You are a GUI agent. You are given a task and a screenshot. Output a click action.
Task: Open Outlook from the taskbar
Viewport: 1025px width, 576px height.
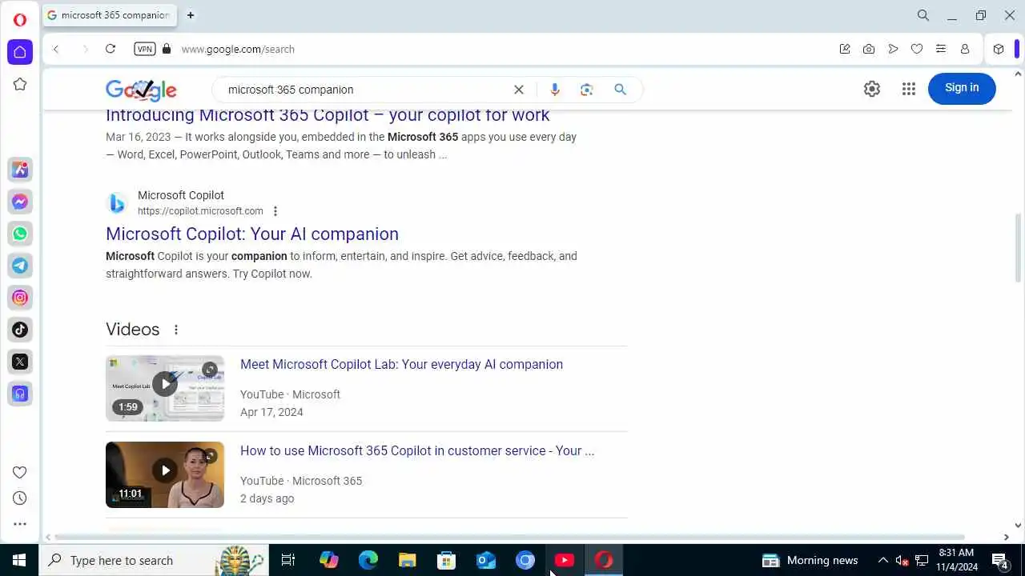tap(486, 560)
